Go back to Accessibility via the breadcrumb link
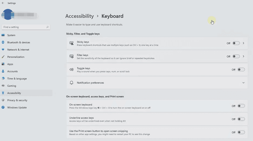Viewport: 253px width, 141px height. (x=79, y=16)
